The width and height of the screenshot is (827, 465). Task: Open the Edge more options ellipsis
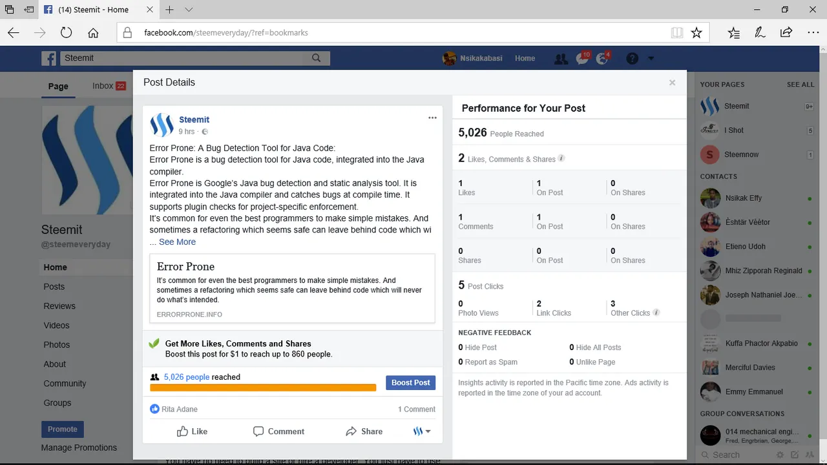click(x=813, y=33)
